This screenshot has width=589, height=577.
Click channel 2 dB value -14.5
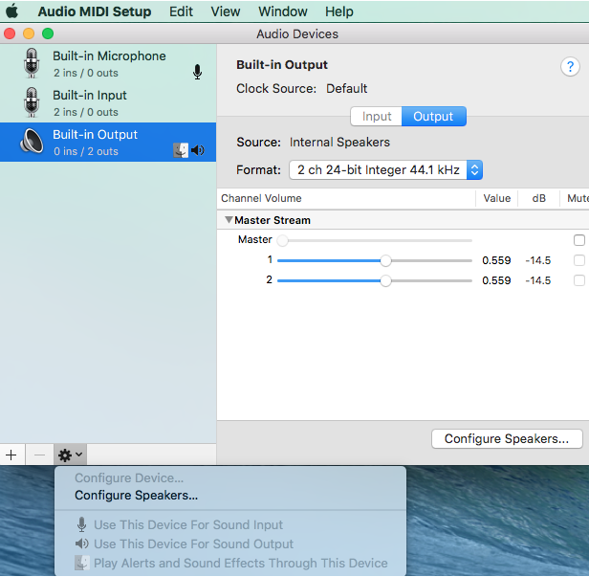click(x=538, y=280)
